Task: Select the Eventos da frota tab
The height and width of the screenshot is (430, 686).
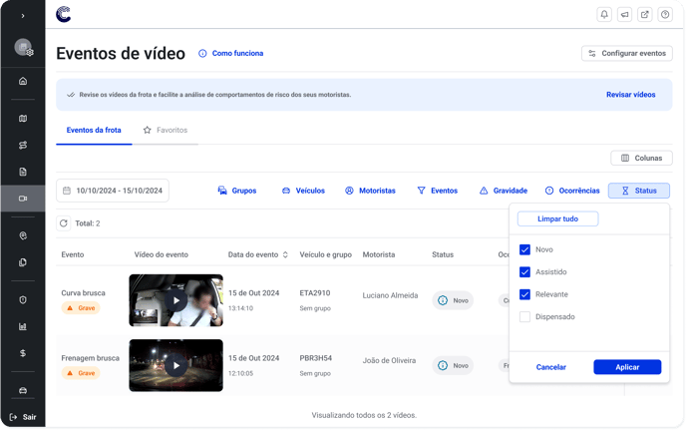Action: coord(94,131)
